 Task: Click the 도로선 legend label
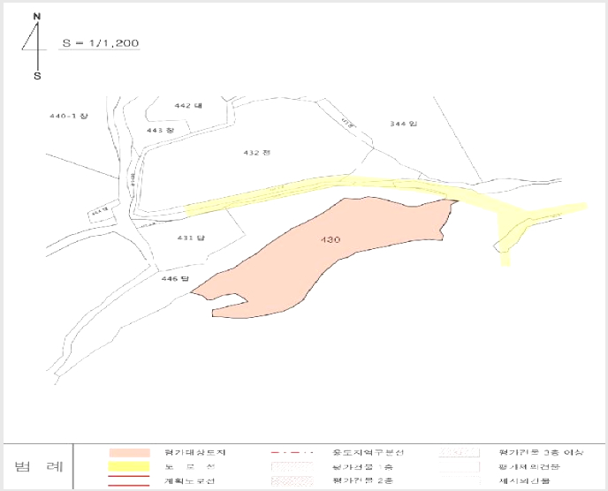tap(190, 467)
